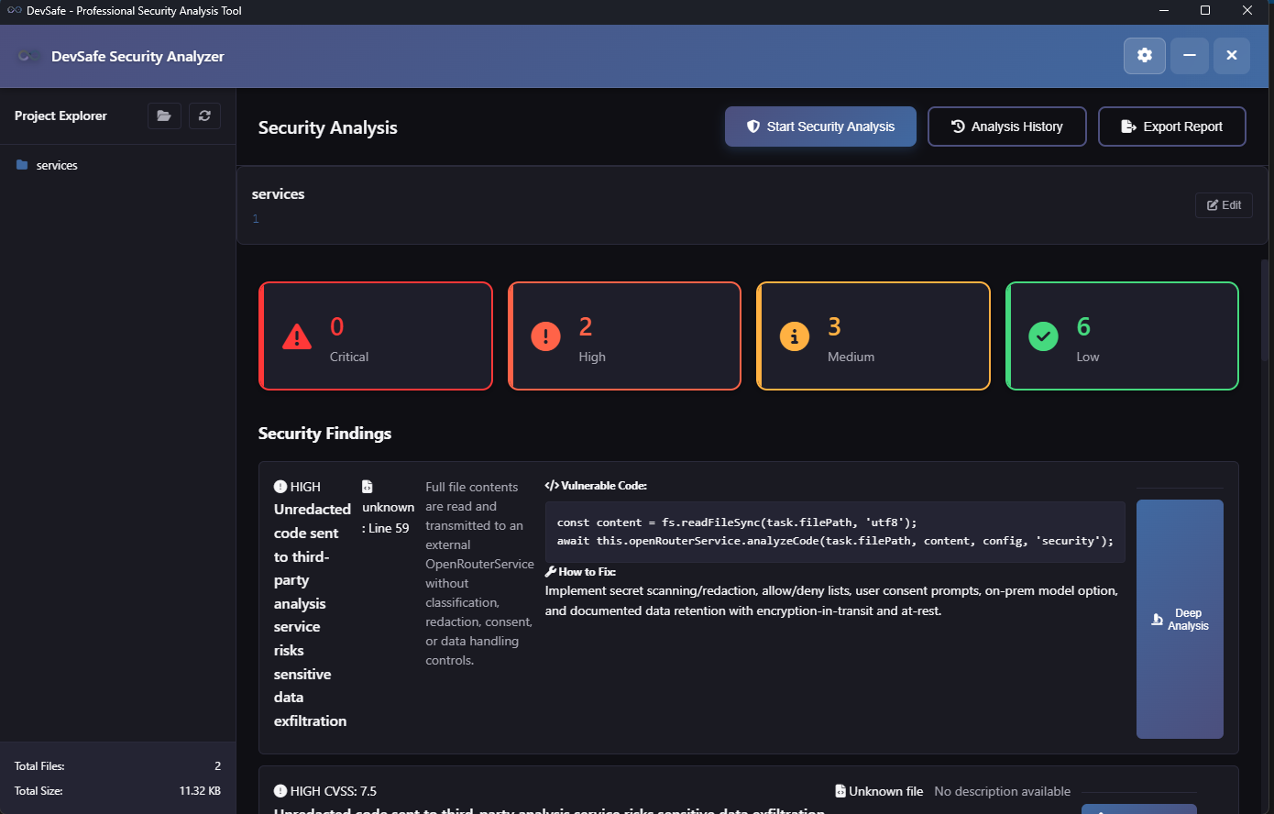Image resolution: width=1274 pixels, height=814 pixels.
Task: Click the Low findings card
Action: tap(1122, 335)
